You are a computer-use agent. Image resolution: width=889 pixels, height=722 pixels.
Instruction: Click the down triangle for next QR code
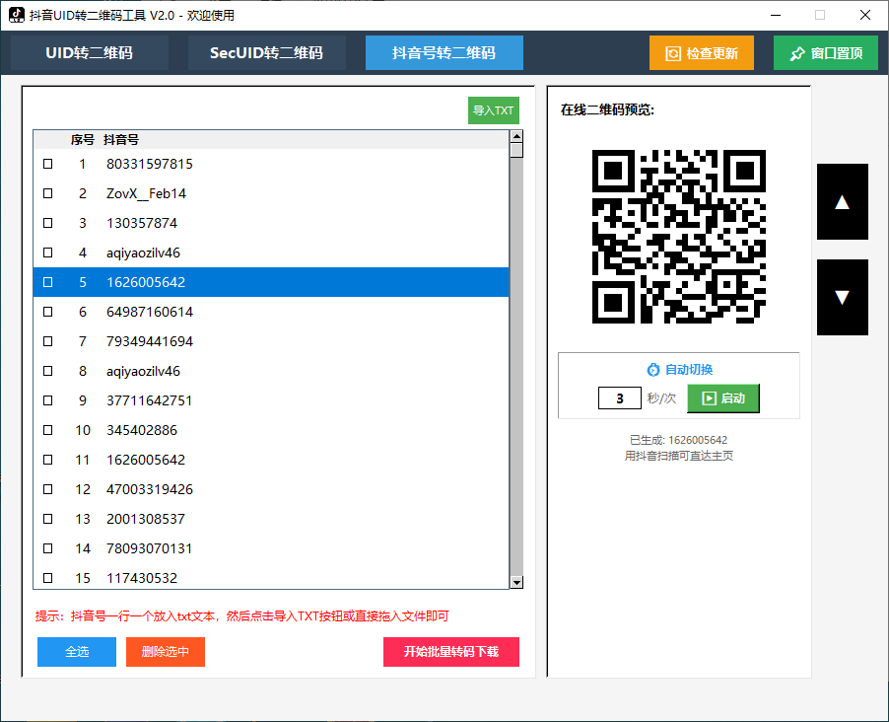[x=842, y=297]
